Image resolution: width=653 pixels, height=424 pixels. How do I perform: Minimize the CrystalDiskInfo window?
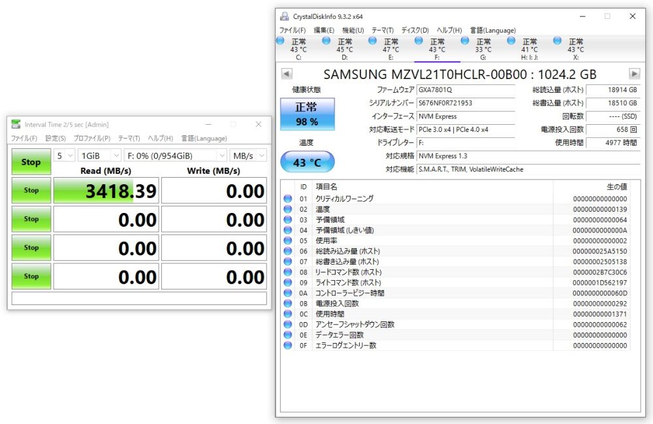pyautogui.click(x=582, y=16)
